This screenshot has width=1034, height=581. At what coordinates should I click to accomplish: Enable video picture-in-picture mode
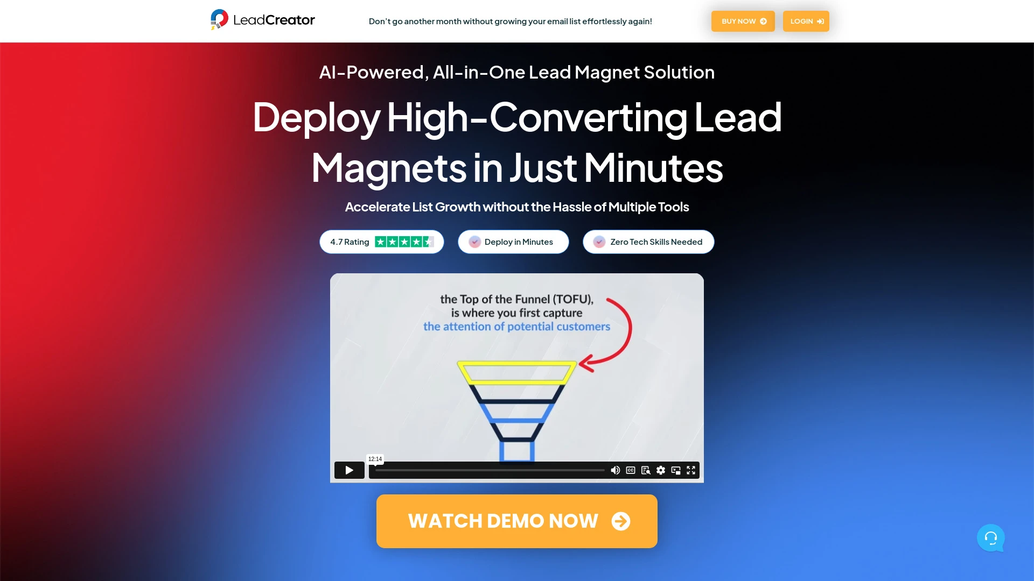pyautogui.click(x=676, y=470)
